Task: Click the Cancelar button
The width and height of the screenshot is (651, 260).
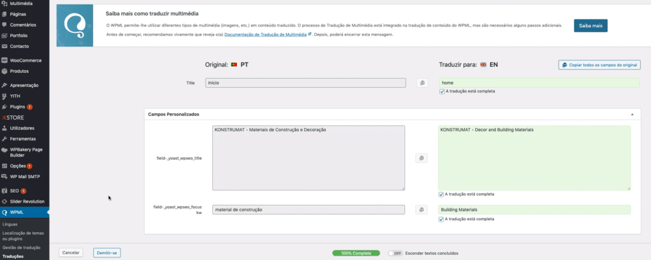Action: [70, 252]
